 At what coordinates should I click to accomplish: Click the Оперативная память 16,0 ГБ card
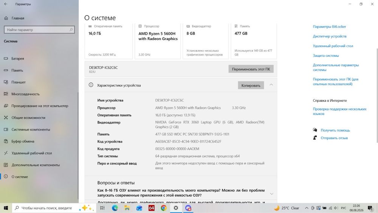point(108,41)
